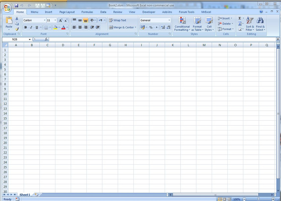The height and width of the screenshot is (201, 281).
Task: Switch to Page Layout view in status bar
Action: point(225,199)
